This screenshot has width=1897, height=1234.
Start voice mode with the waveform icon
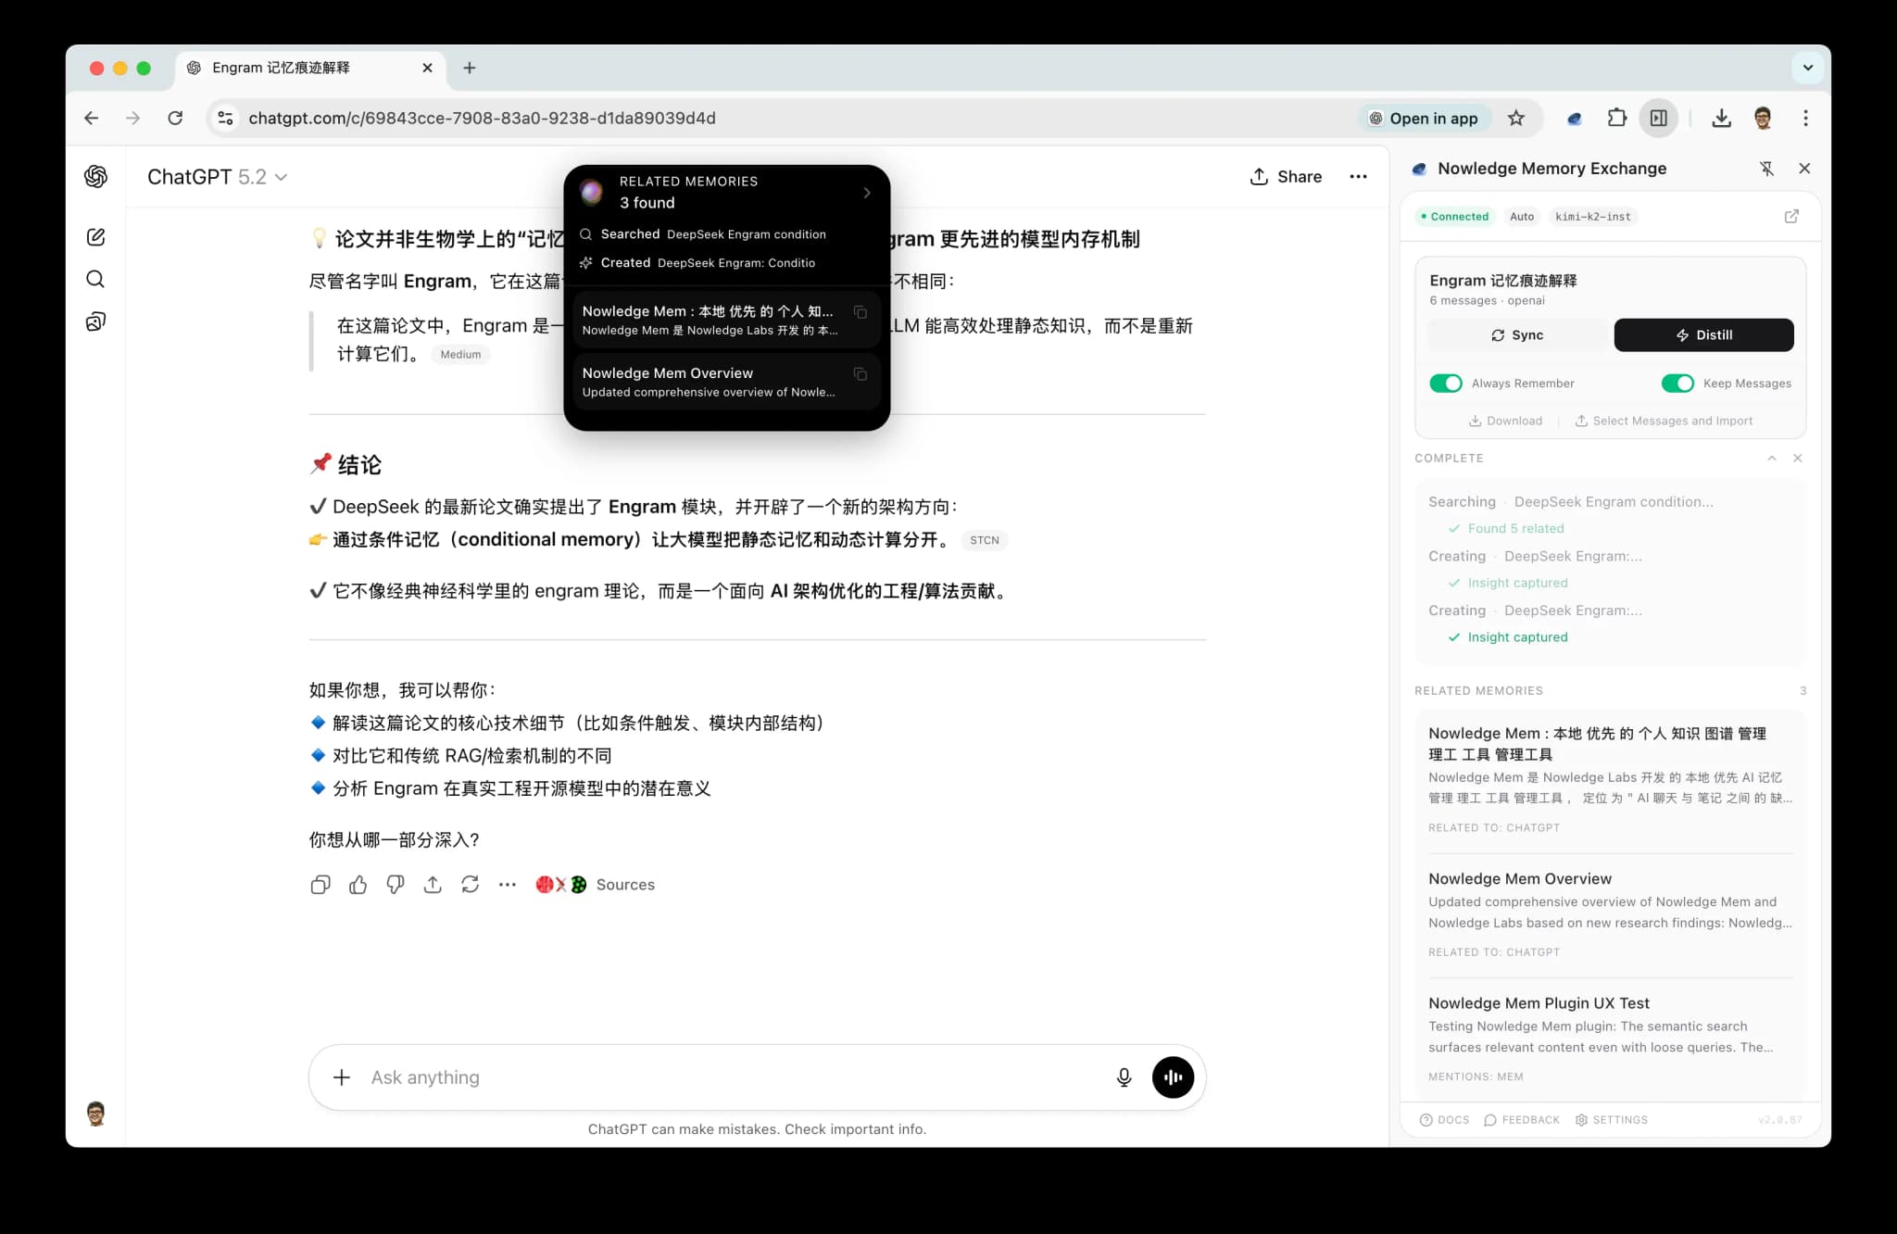tap(1173, 1077)
